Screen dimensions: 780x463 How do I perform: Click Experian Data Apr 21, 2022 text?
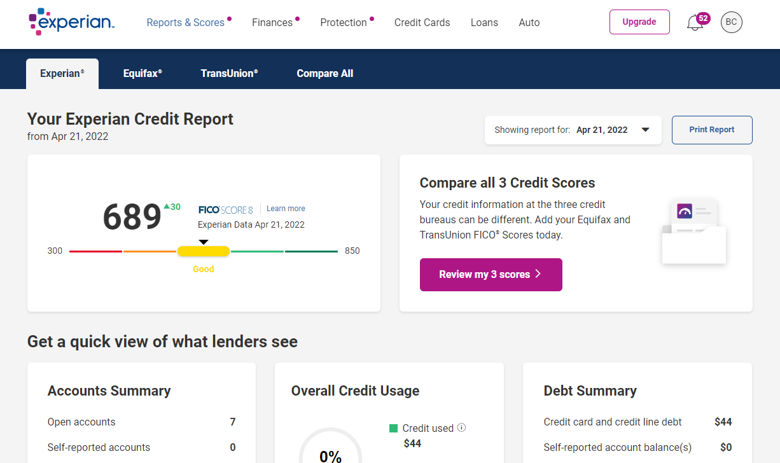coord(251,225)
